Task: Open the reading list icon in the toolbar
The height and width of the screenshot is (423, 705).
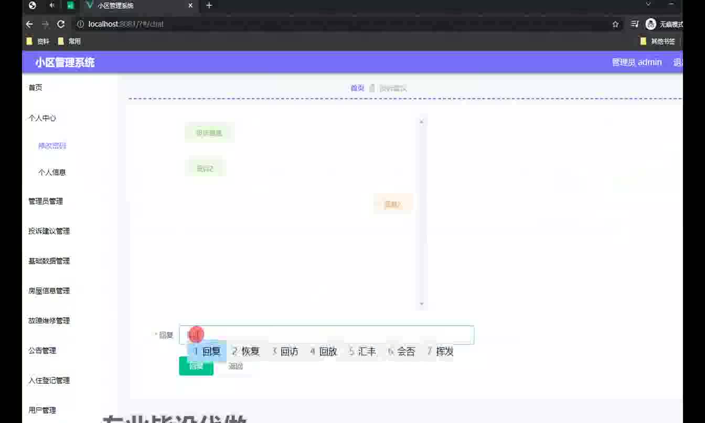Action: 635,24
